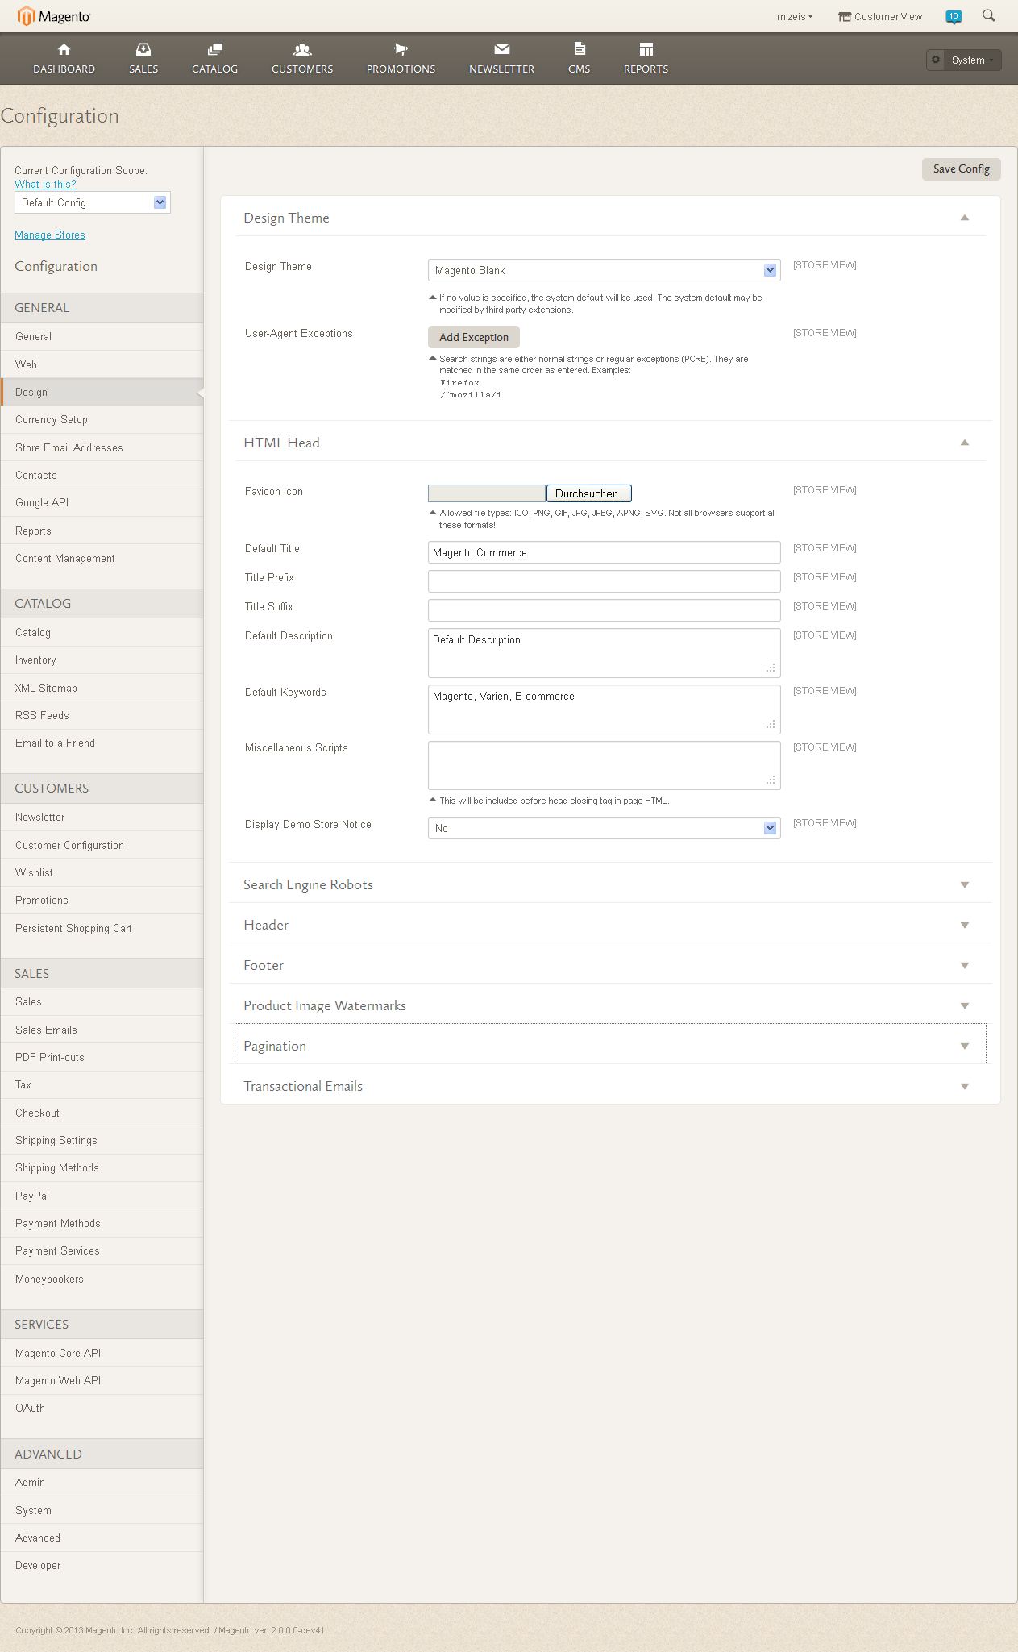Select Currency Setup in the sidebar
The image size is (1018, 1652).
pos(102,419)
